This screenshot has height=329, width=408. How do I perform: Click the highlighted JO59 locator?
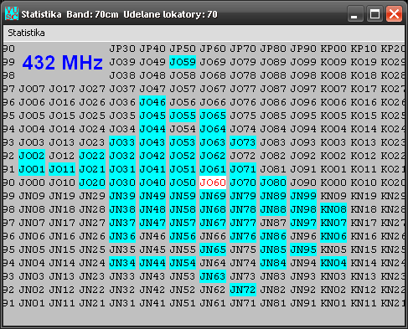(x=183, y=62)
